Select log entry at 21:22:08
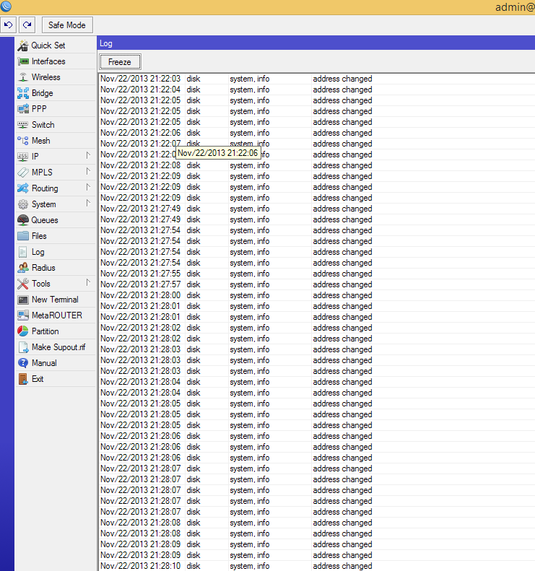 (317, 165)
